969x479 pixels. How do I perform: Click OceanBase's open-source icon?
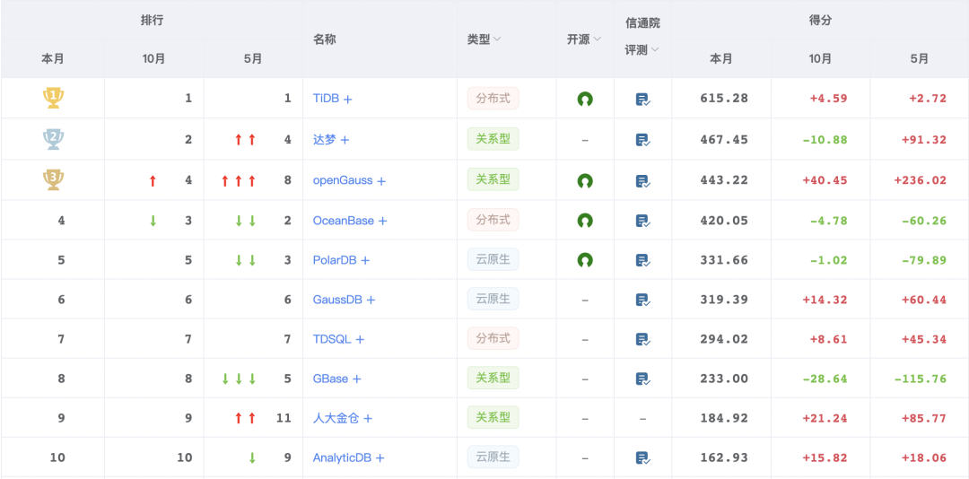coord(585,220)
